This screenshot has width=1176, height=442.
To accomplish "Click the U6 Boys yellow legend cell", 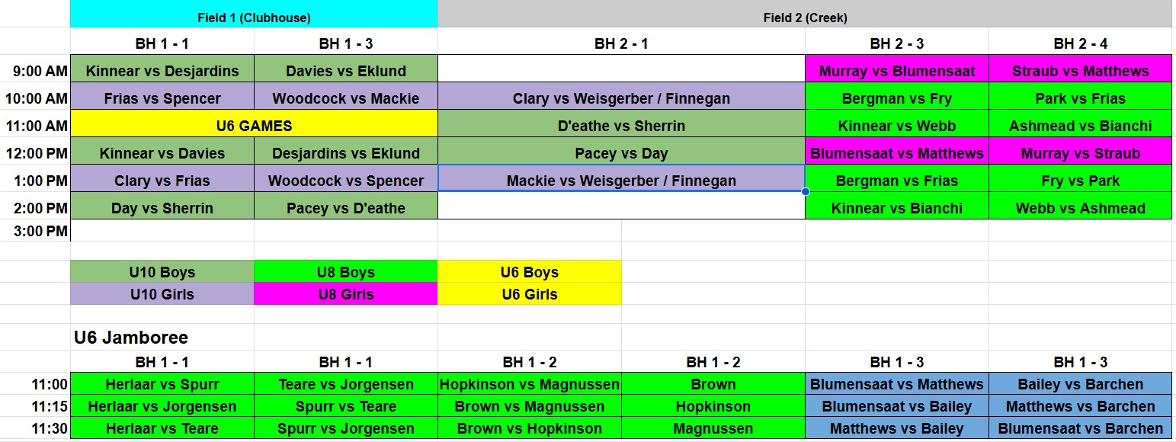I will 530,272.
